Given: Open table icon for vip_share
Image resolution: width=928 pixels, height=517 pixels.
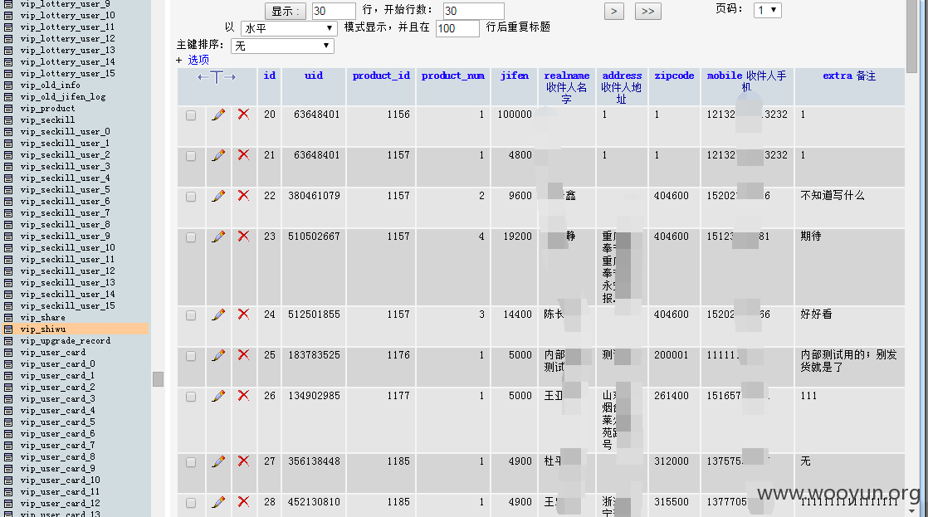Looking at the screenshot, I should (x=8, y=318).
